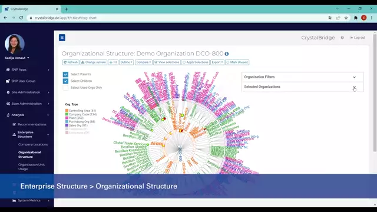Click the Apply Selections button
Viewport: 377px width, 212px height.
point(196,62)
